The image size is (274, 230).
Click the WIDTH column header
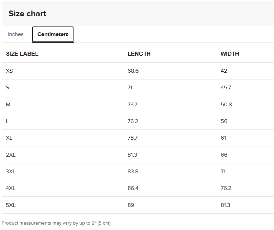tap(230, 54)
